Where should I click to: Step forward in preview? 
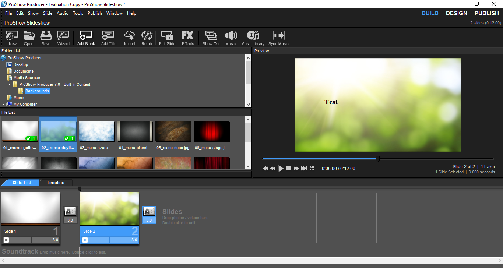click(x=296, y=169)
